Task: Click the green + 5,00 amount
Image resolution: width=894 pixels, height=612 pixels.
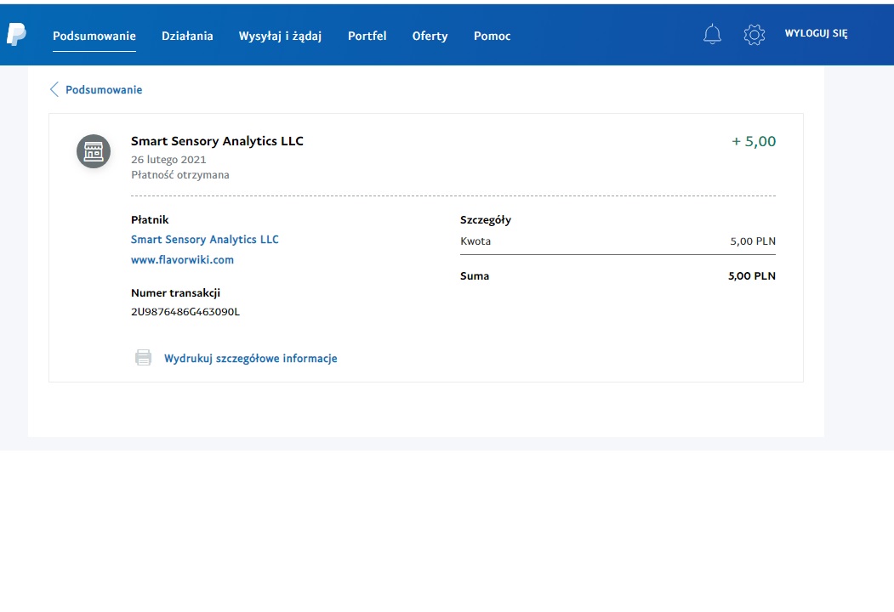Action: [753, 141]
